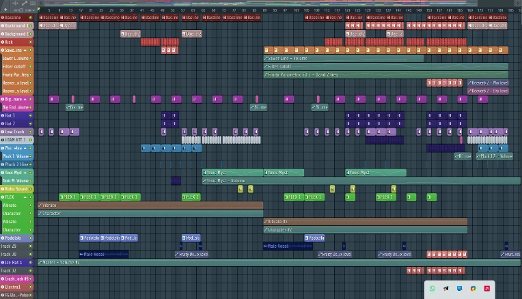Click the Background 2 track's instrument icon

point(2,34)
